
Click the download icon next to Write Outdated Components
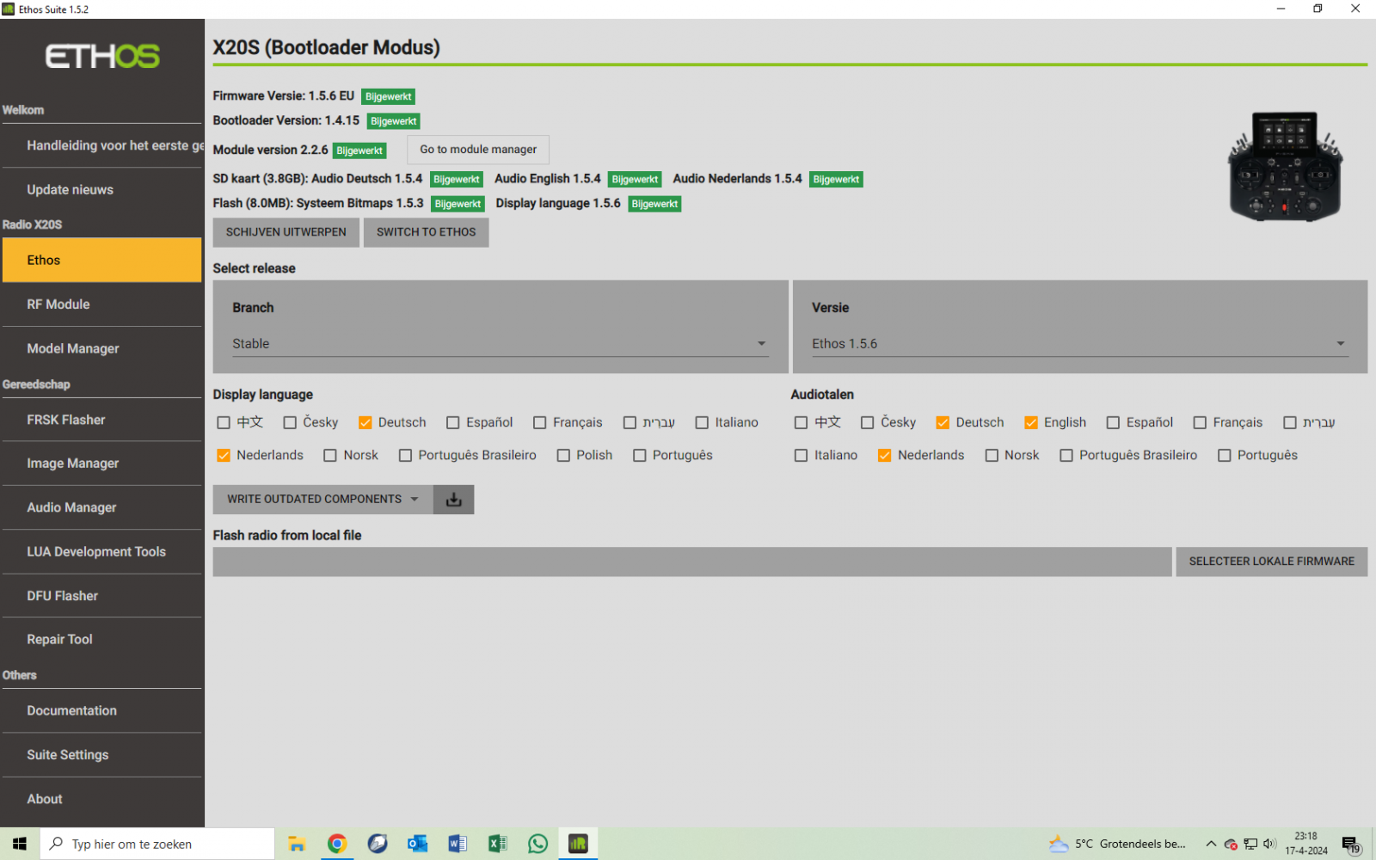(454, 500)
